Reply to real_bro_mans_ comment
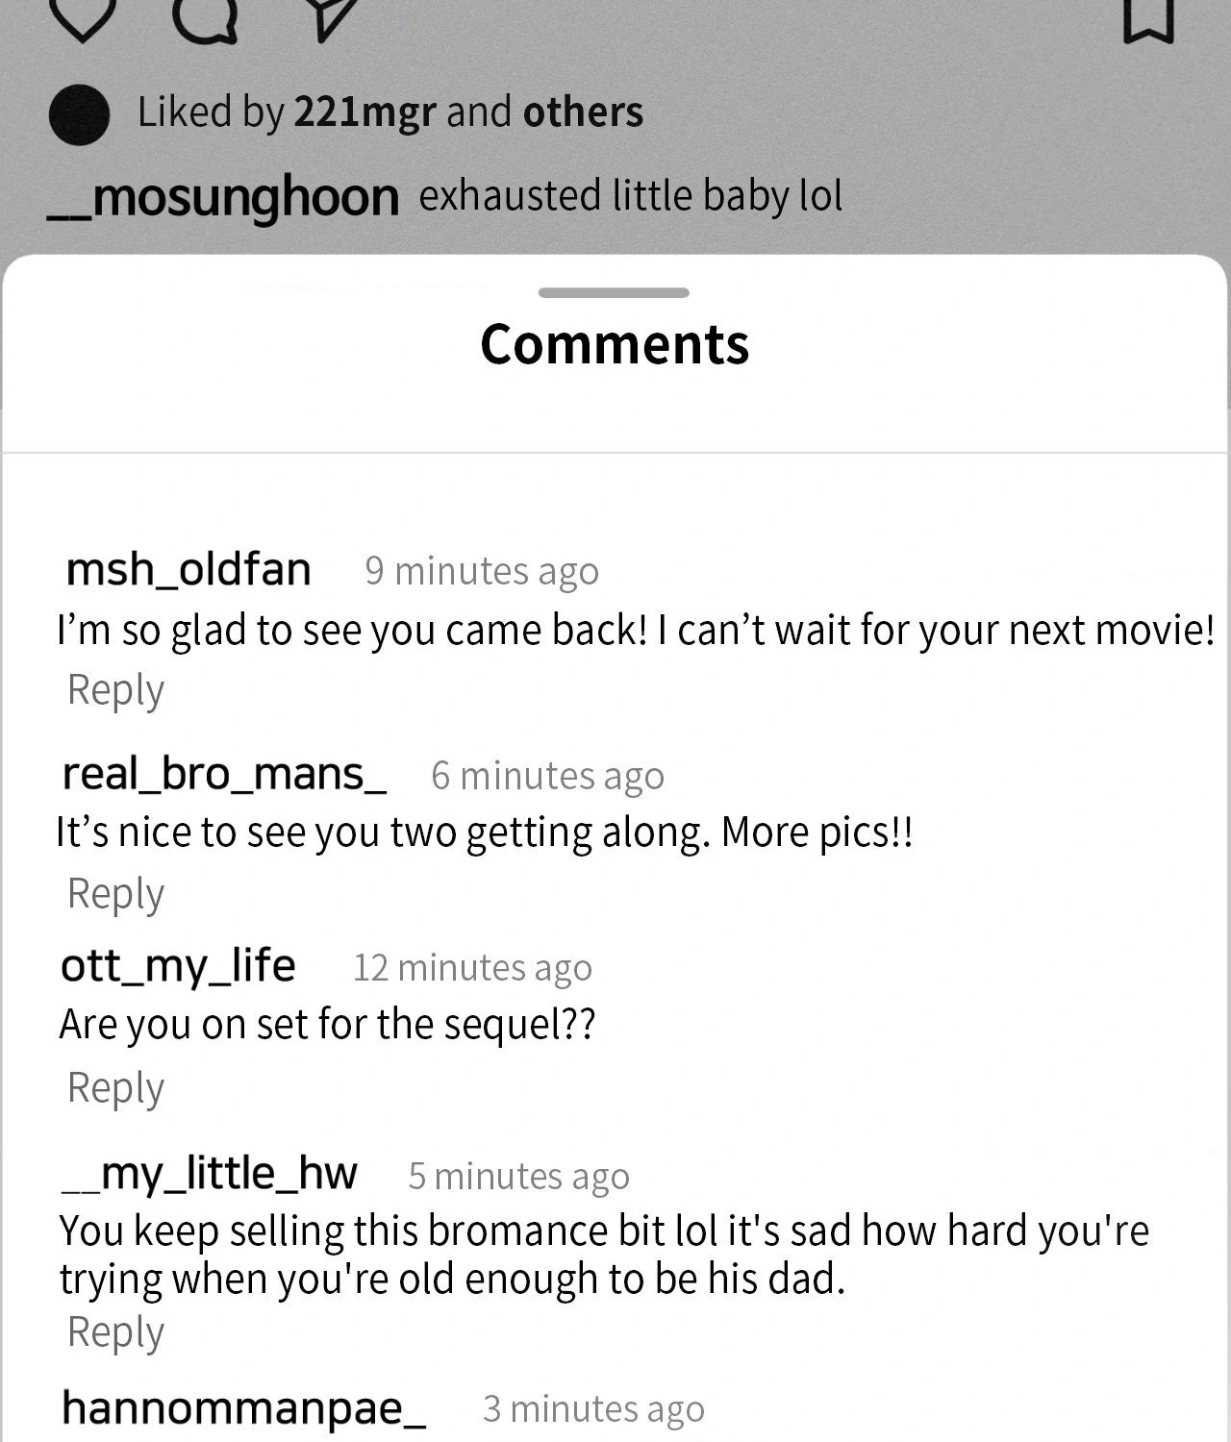The height and width of the screenshot is (1442, 1231). point(115,893)
